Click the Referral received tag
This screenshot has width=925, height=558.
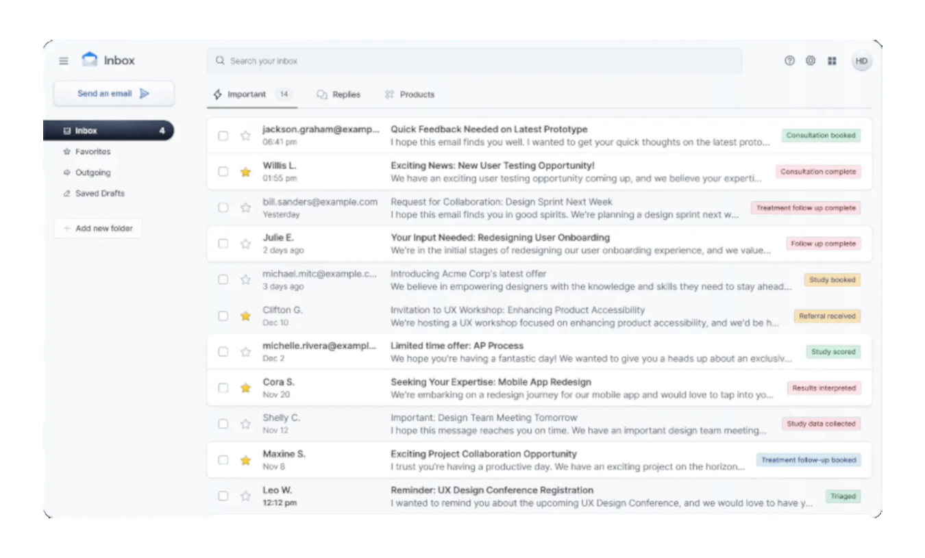click(x=827, y=316)
